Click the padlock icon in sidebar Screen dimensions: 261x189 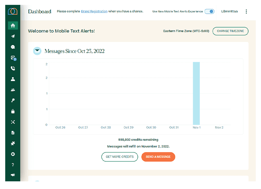pos(13,111)
